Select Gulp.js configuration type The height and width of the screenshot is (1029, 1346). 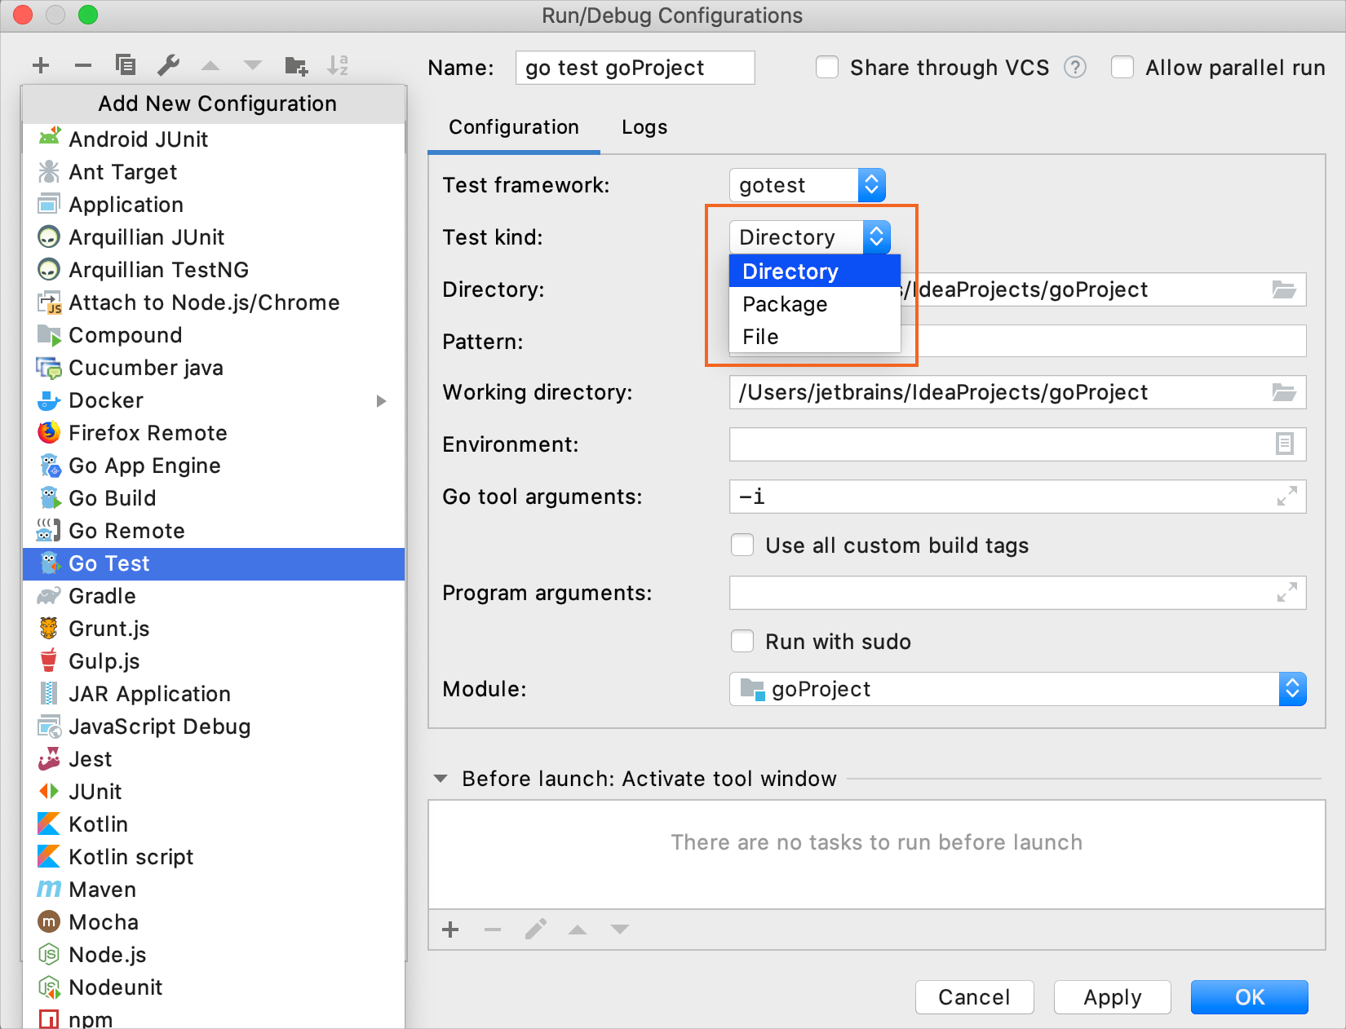[x=214, y=661]
